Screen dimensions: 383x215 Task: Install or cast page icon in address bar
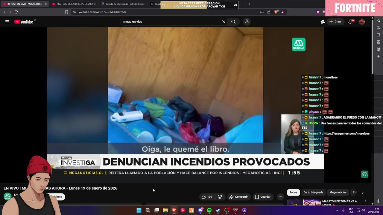[262, 12]
